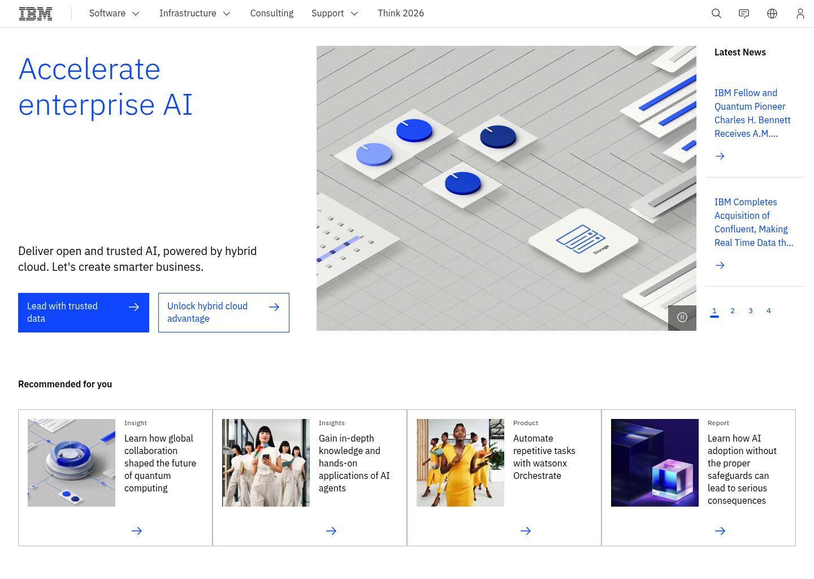
Task: Open the Think 2026 menu item
Action: 401,13
